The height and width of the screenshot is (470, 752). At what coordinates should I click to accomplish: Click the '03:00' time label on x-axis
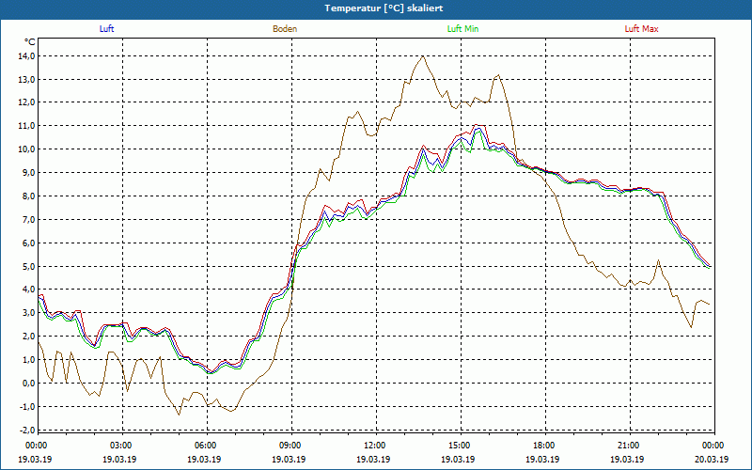pyautogui.click(x=121, y=446)
